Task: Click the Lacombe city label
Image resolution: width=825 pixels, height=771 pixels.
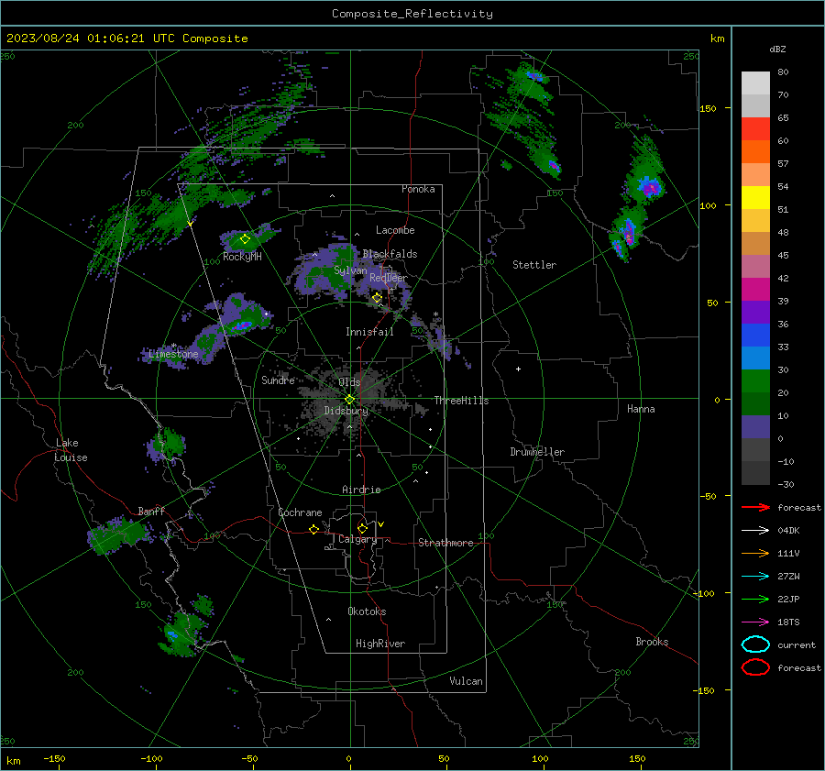Action: click(395, 230)
